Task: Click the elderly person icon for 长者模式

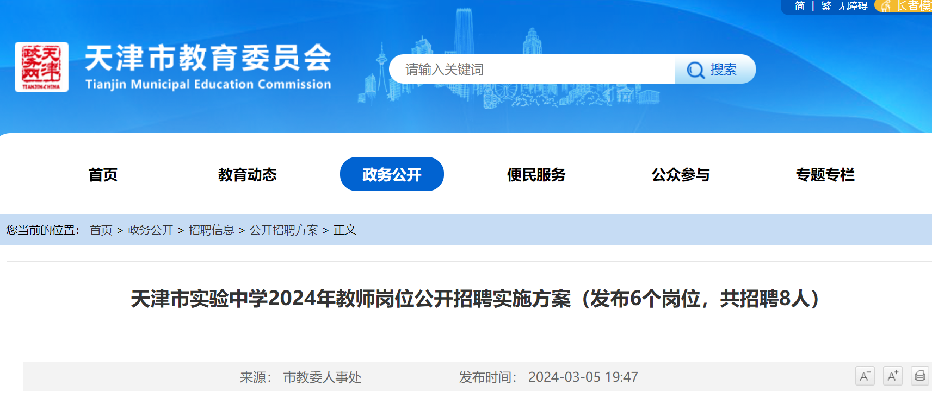Action: 886,6
